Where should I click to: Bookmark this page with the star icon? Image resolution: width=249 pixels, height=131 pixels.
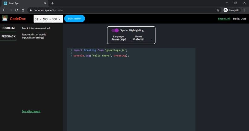pos(218,10)
